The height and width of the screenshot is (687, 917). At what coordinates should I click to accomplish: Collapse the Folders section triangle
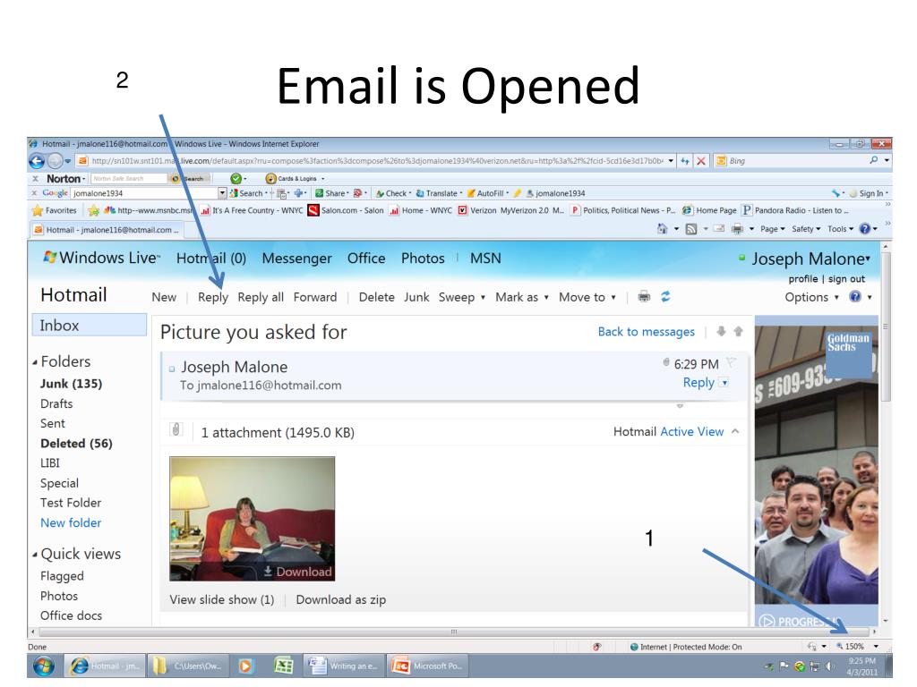pos(35,362)
